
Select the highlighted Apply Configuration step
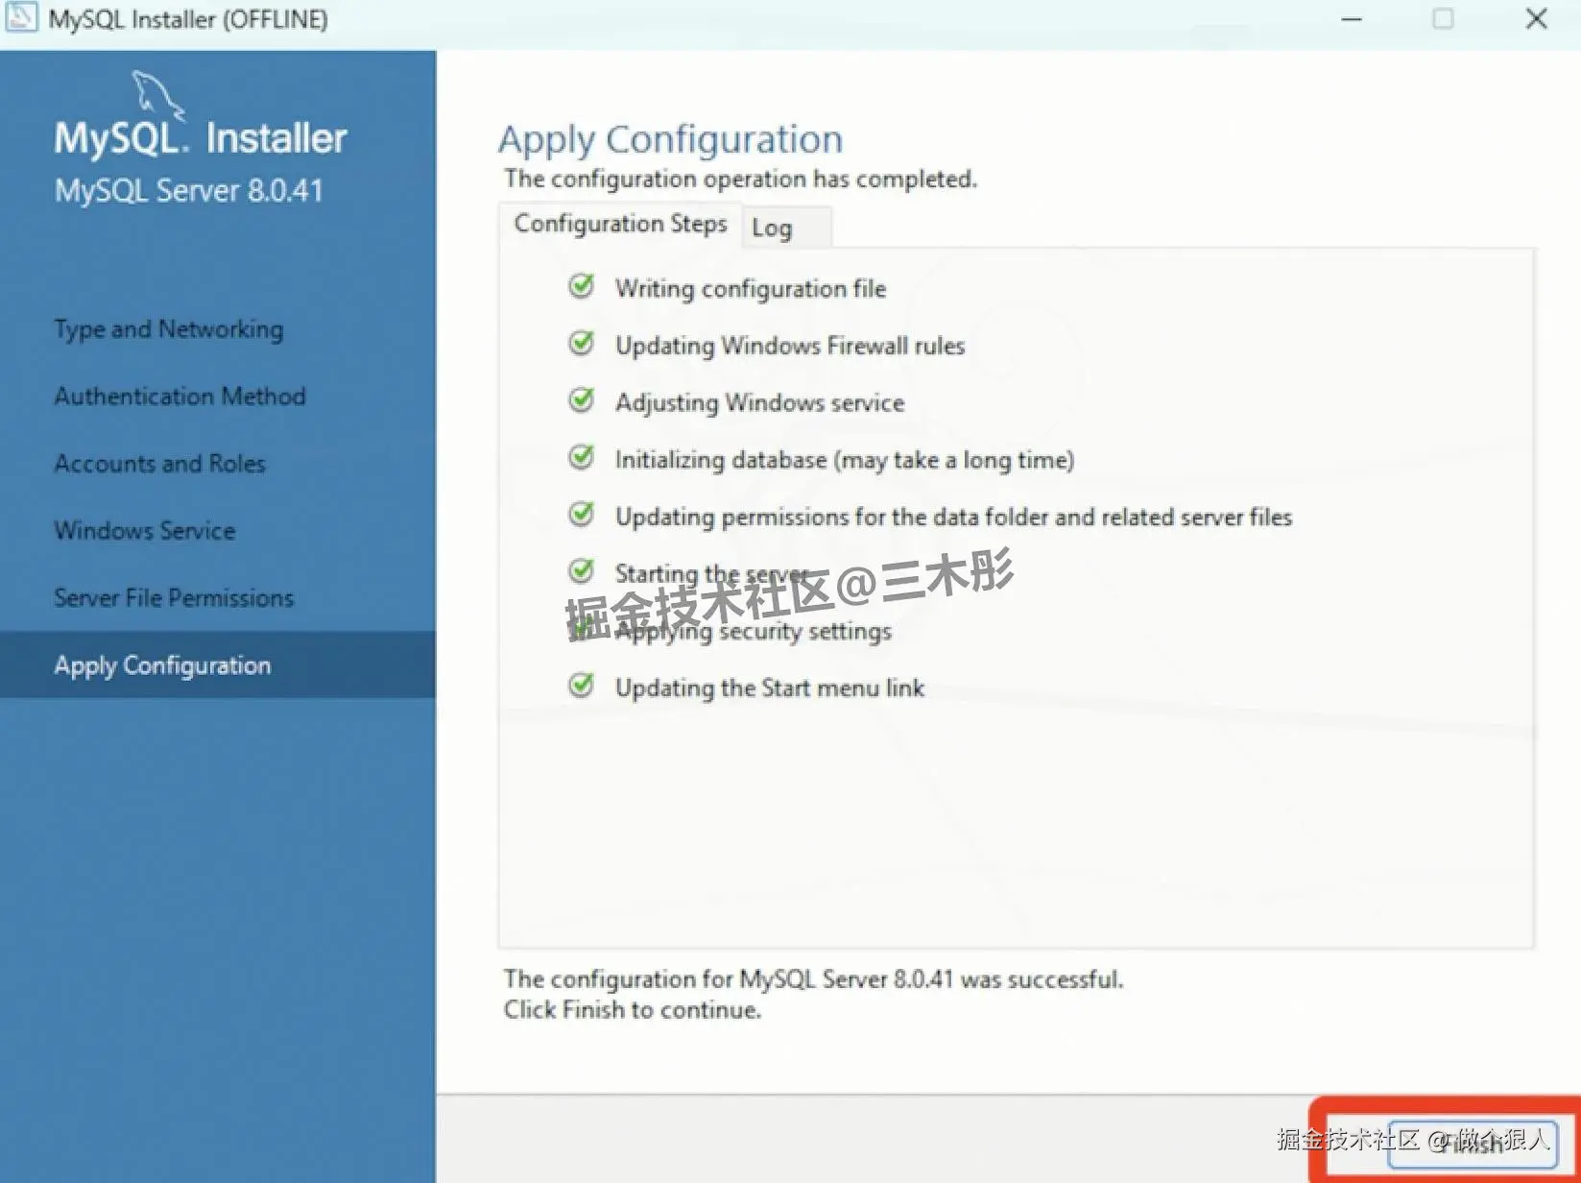point(161,664)
